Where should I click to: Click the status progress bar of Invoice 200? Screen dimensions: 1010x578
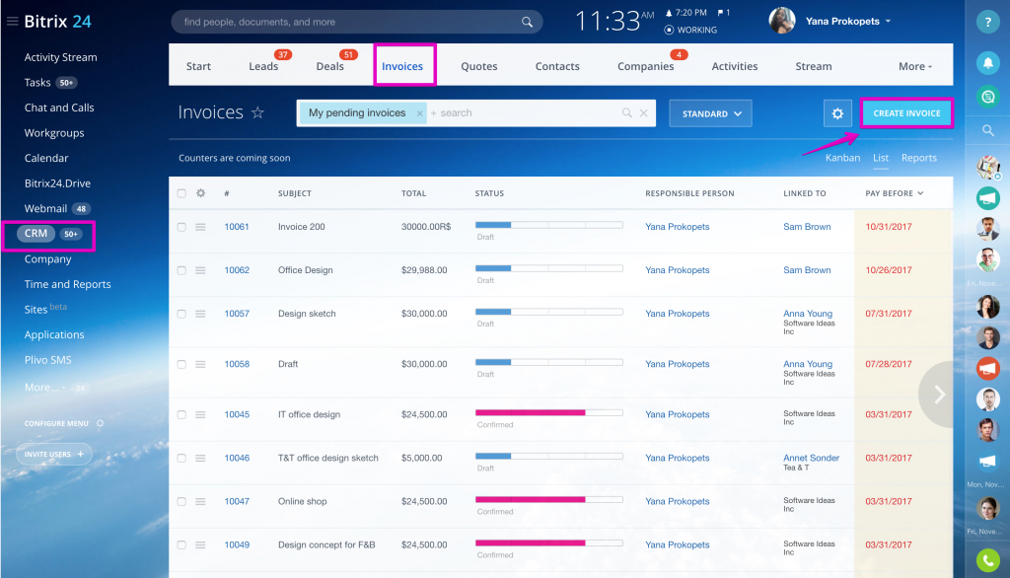tap(548, 225)
